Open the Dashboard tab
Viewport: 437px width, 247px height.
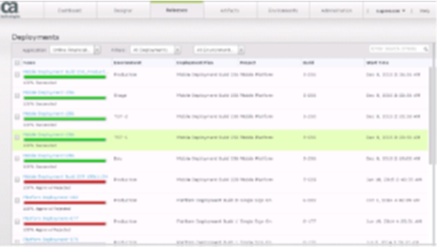(x=70, y=11)
